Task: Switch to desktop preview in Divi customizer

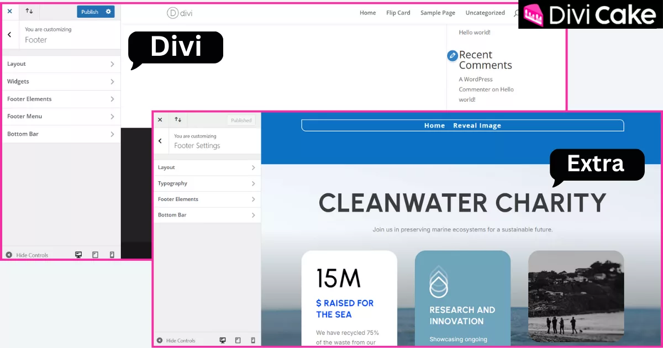Action: 78,255
